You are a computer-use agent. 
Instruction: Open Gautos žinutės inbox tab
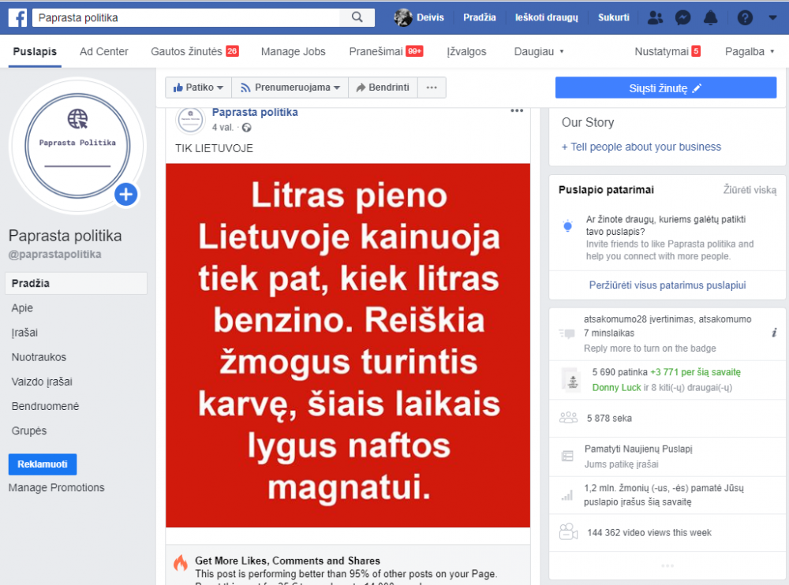click(195, 51)
